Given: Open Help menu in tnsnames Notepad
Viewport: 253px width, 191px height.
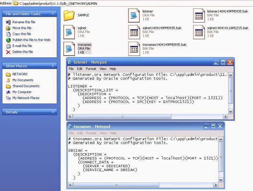Looking at the screenshot, I should pyautogui.click(x=113, y=133).
